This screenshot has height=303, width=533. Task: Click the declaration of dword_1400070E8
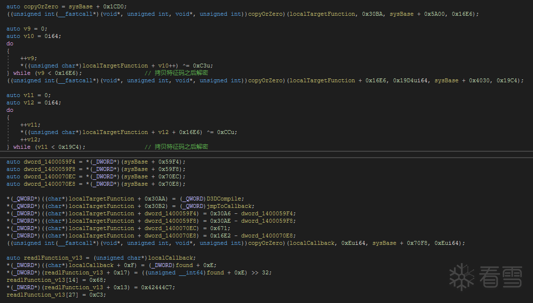tap(96, 184)
